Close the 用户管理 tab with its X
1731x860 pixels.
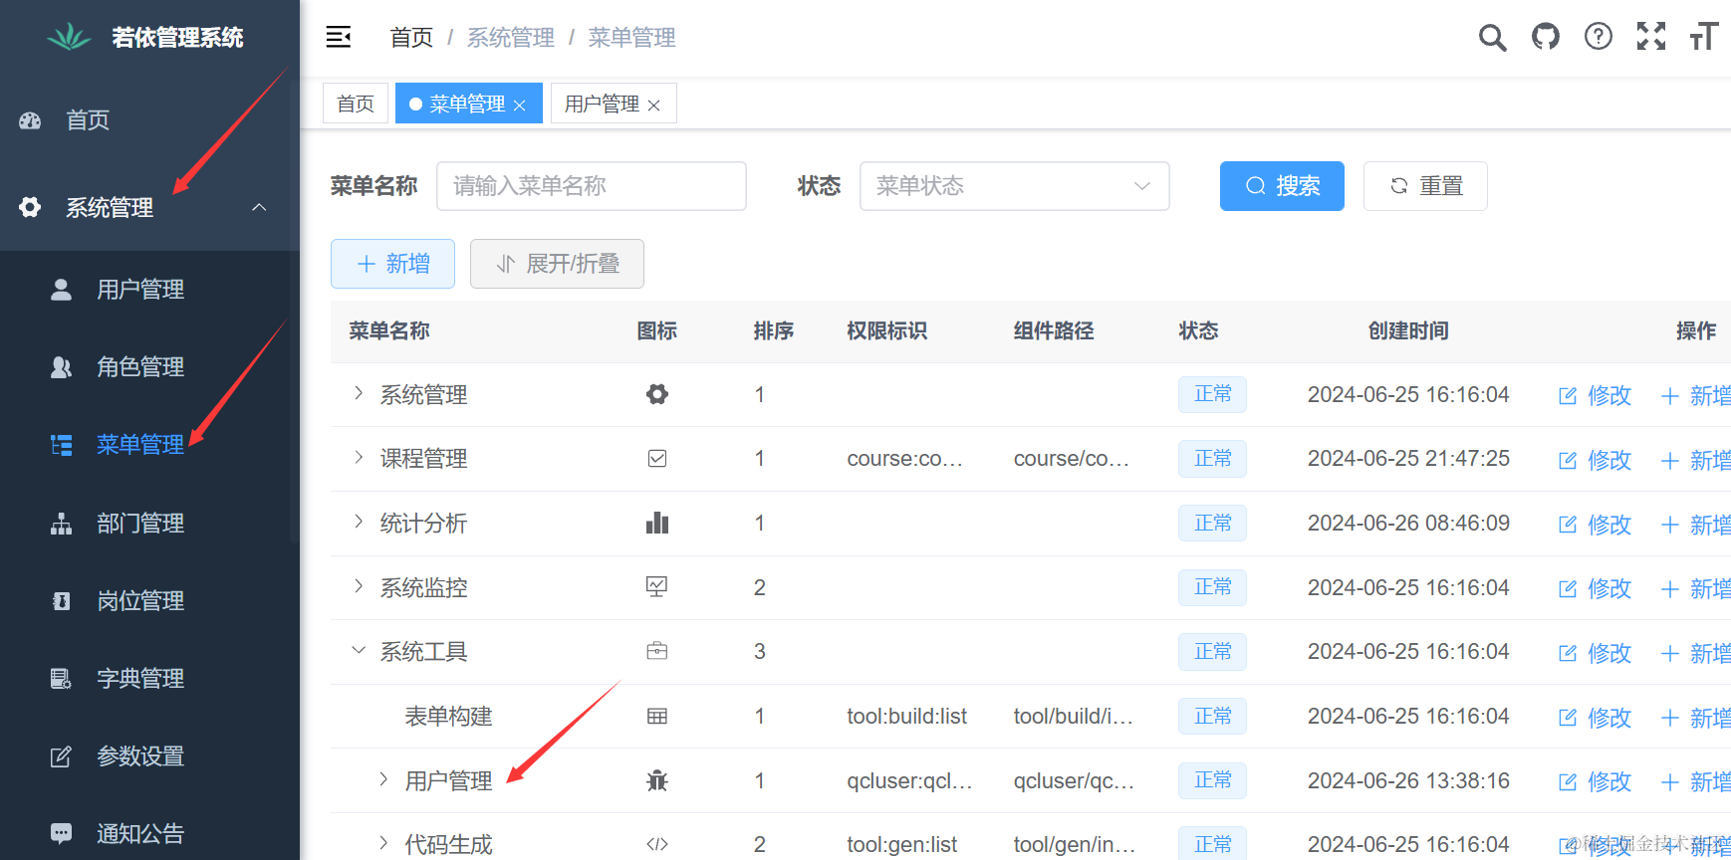click(654, 106)
